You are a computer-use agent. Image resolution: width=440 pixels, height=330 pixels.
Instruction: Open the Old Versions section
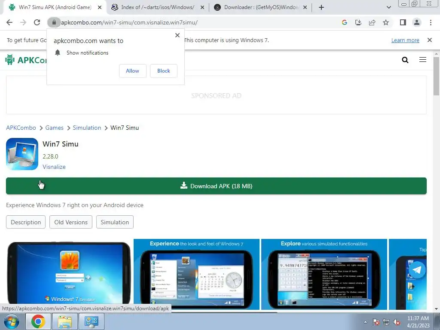pyautogui.click(x=71, y=222)
